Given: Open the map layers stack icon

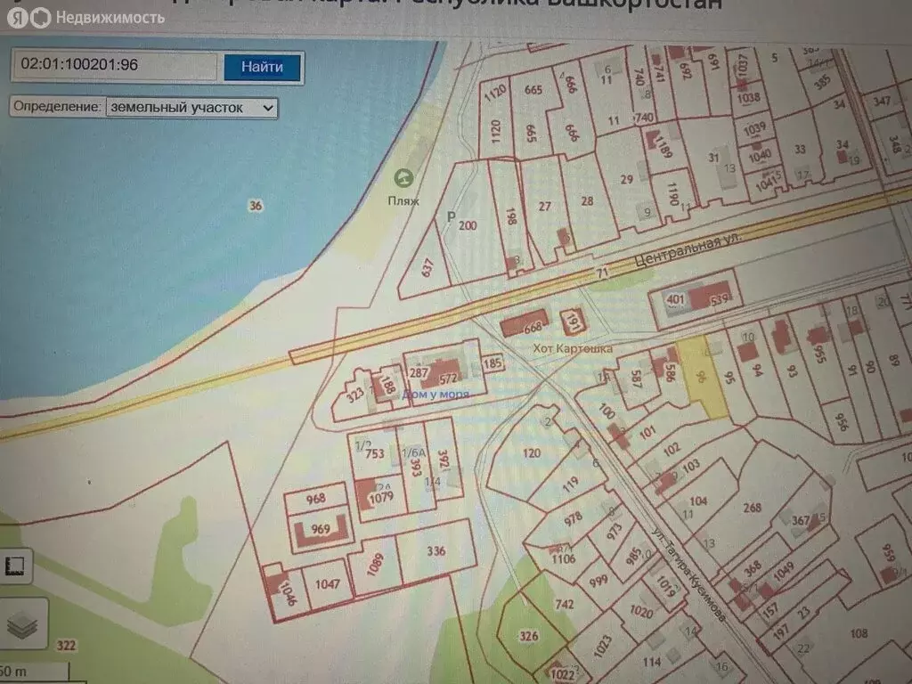Looking at the screenshot, I should coord(22,624).
